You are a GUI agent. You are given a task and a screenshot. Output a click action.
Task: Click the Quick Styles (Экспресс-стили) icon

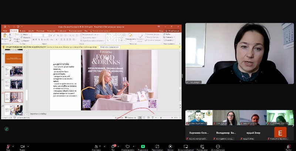(x=140, y=35)
